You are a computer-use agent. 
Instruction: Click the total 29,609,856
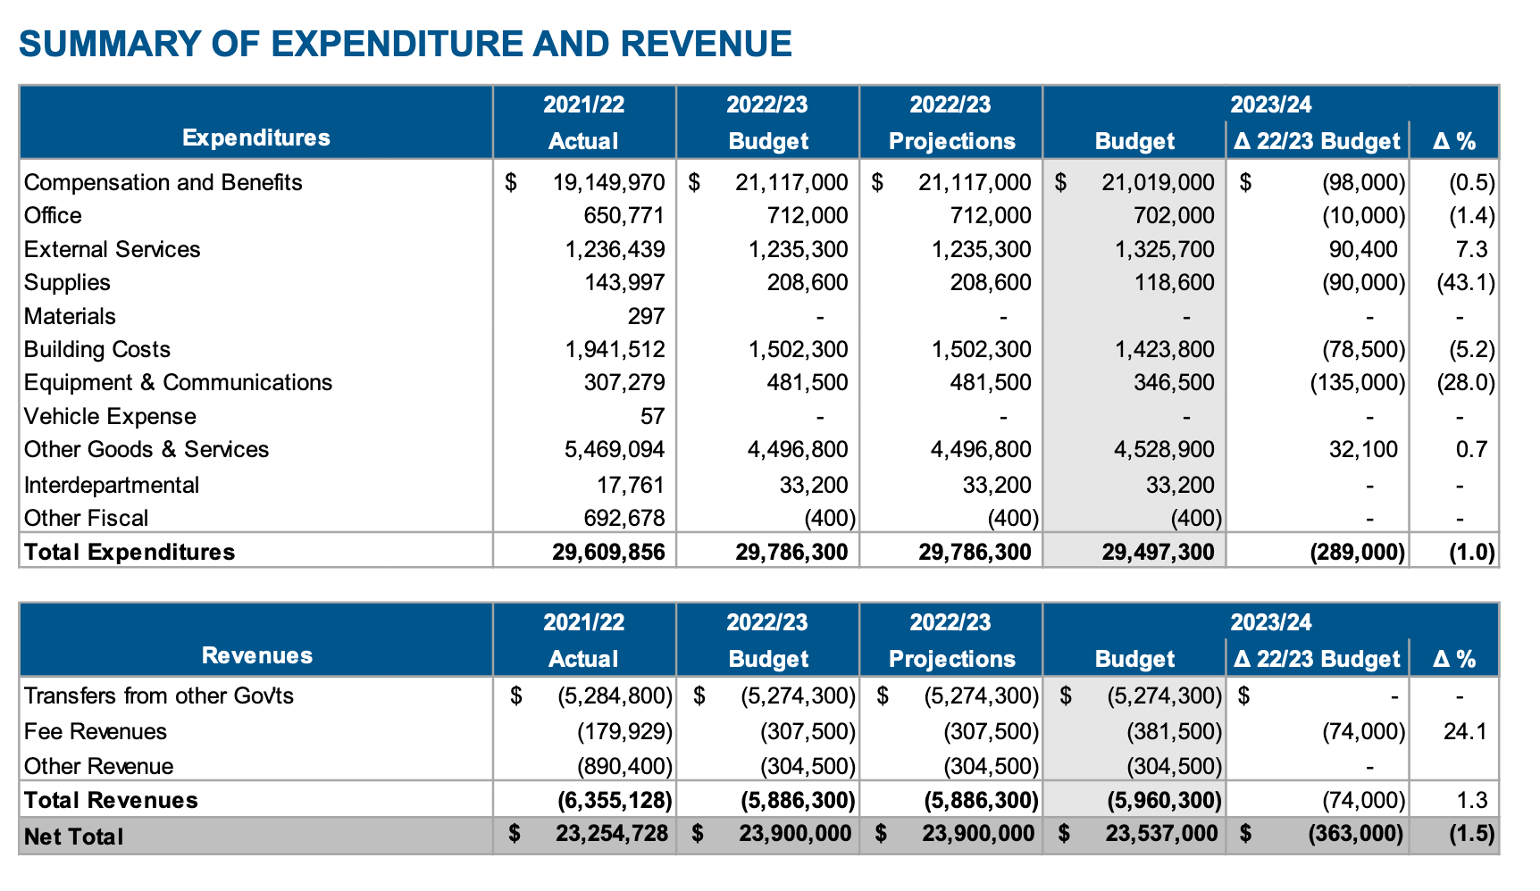pyautogui.click(x=609, y=552)
